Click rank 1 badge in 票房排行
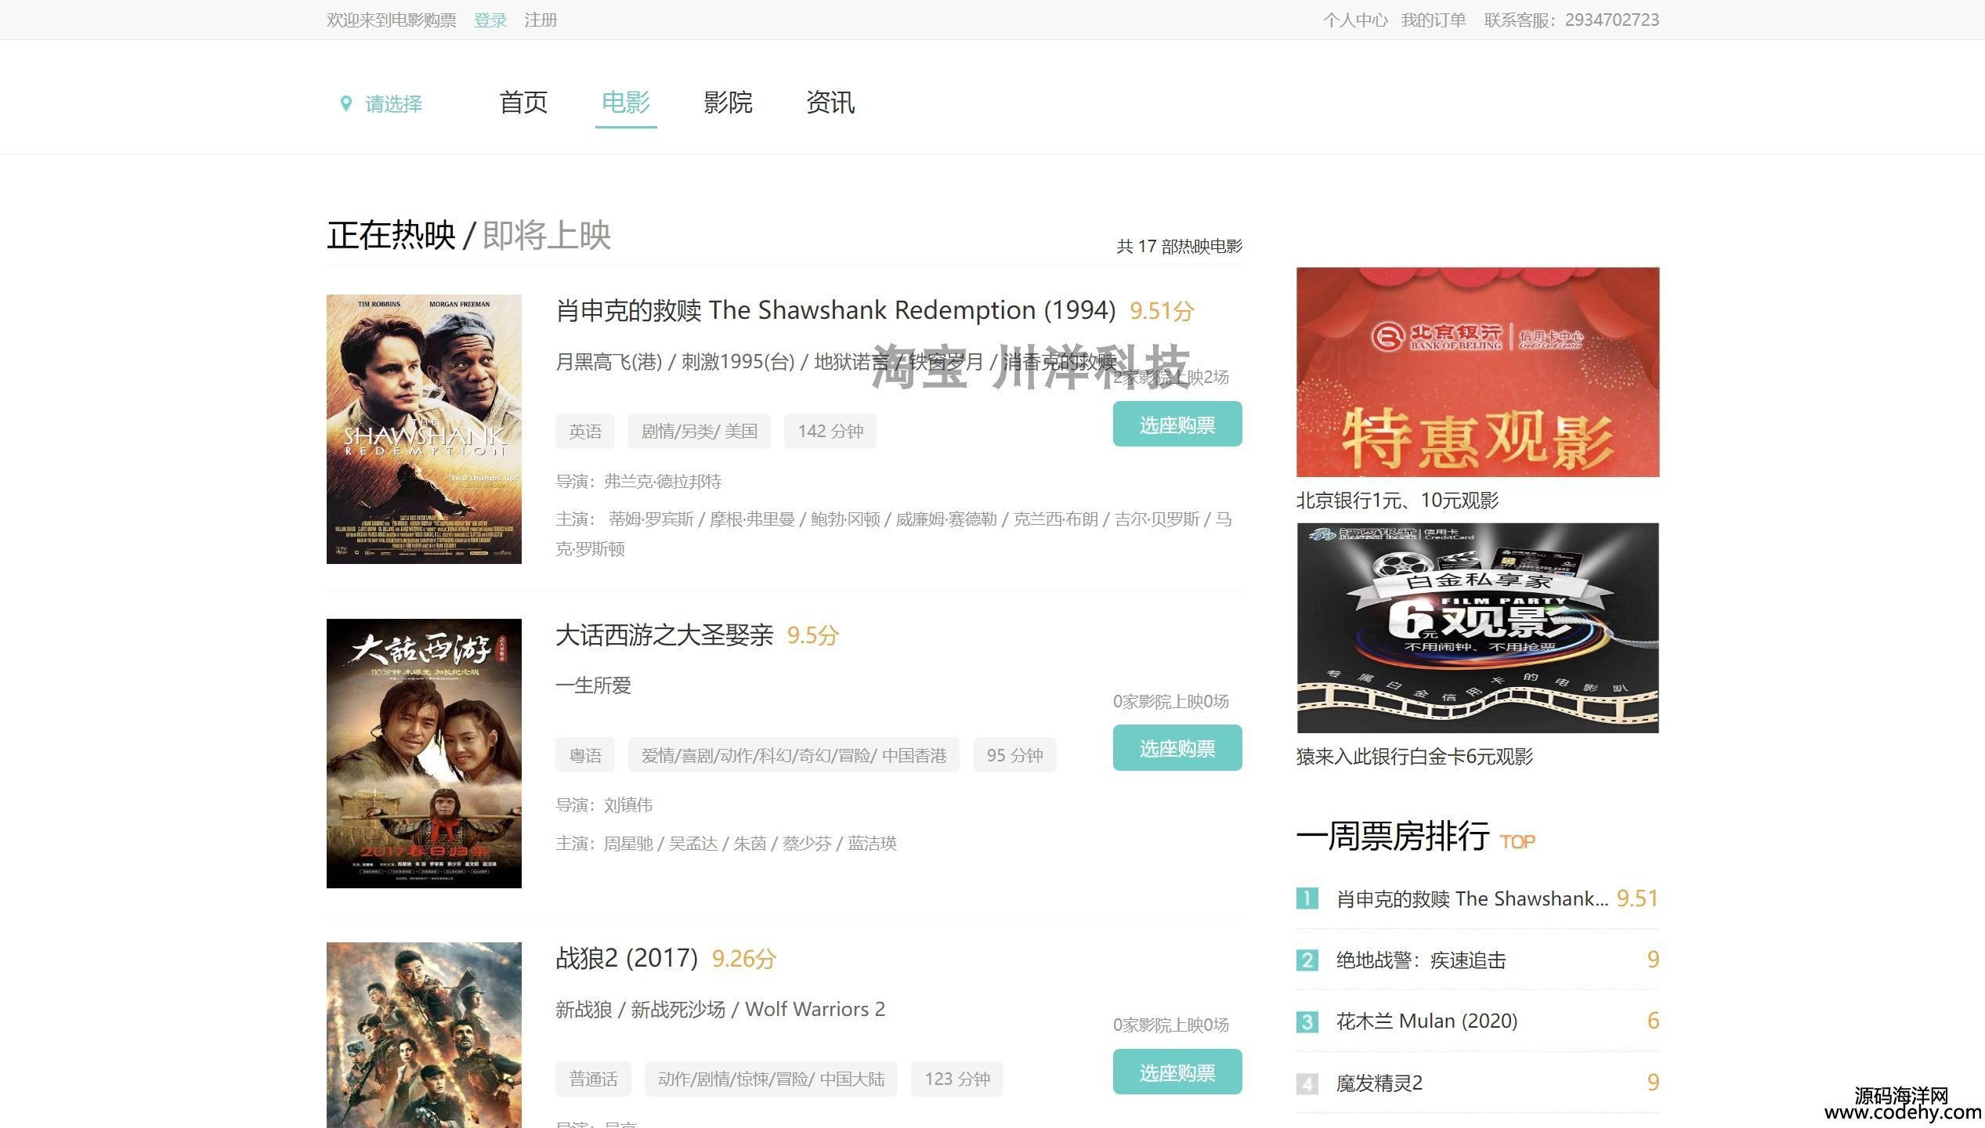The image size is (1985, 1128). [1307, 898]
